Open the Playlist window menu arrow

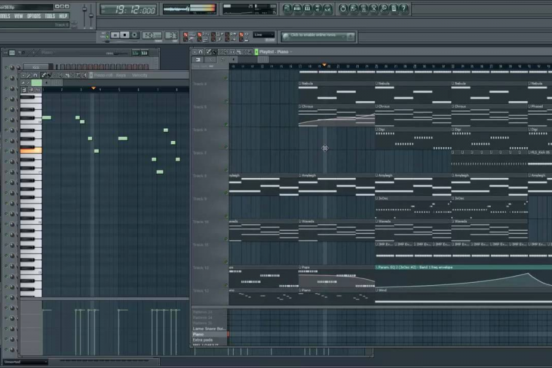coord(194,52)
